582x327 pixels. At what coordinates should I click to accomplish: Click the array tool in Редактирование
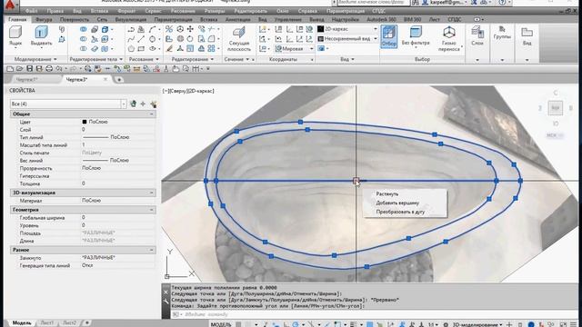tap(211, 48)
